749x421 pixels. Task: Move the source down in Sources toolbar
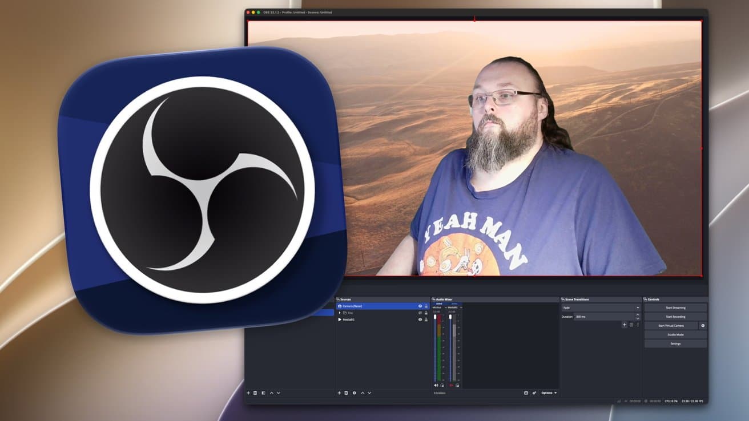click(x=369, y=393)
